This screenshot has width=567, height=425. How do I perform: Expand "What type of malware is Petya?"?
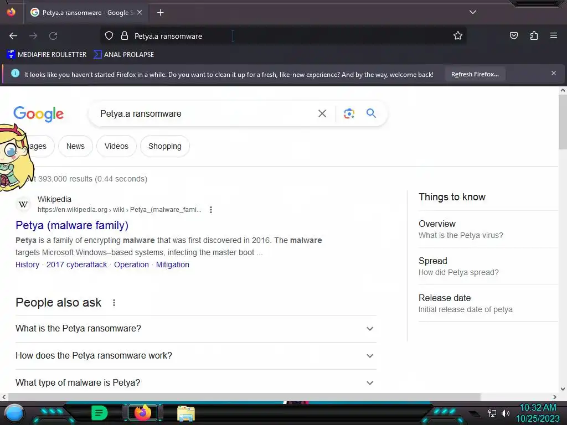coord(196,383)
